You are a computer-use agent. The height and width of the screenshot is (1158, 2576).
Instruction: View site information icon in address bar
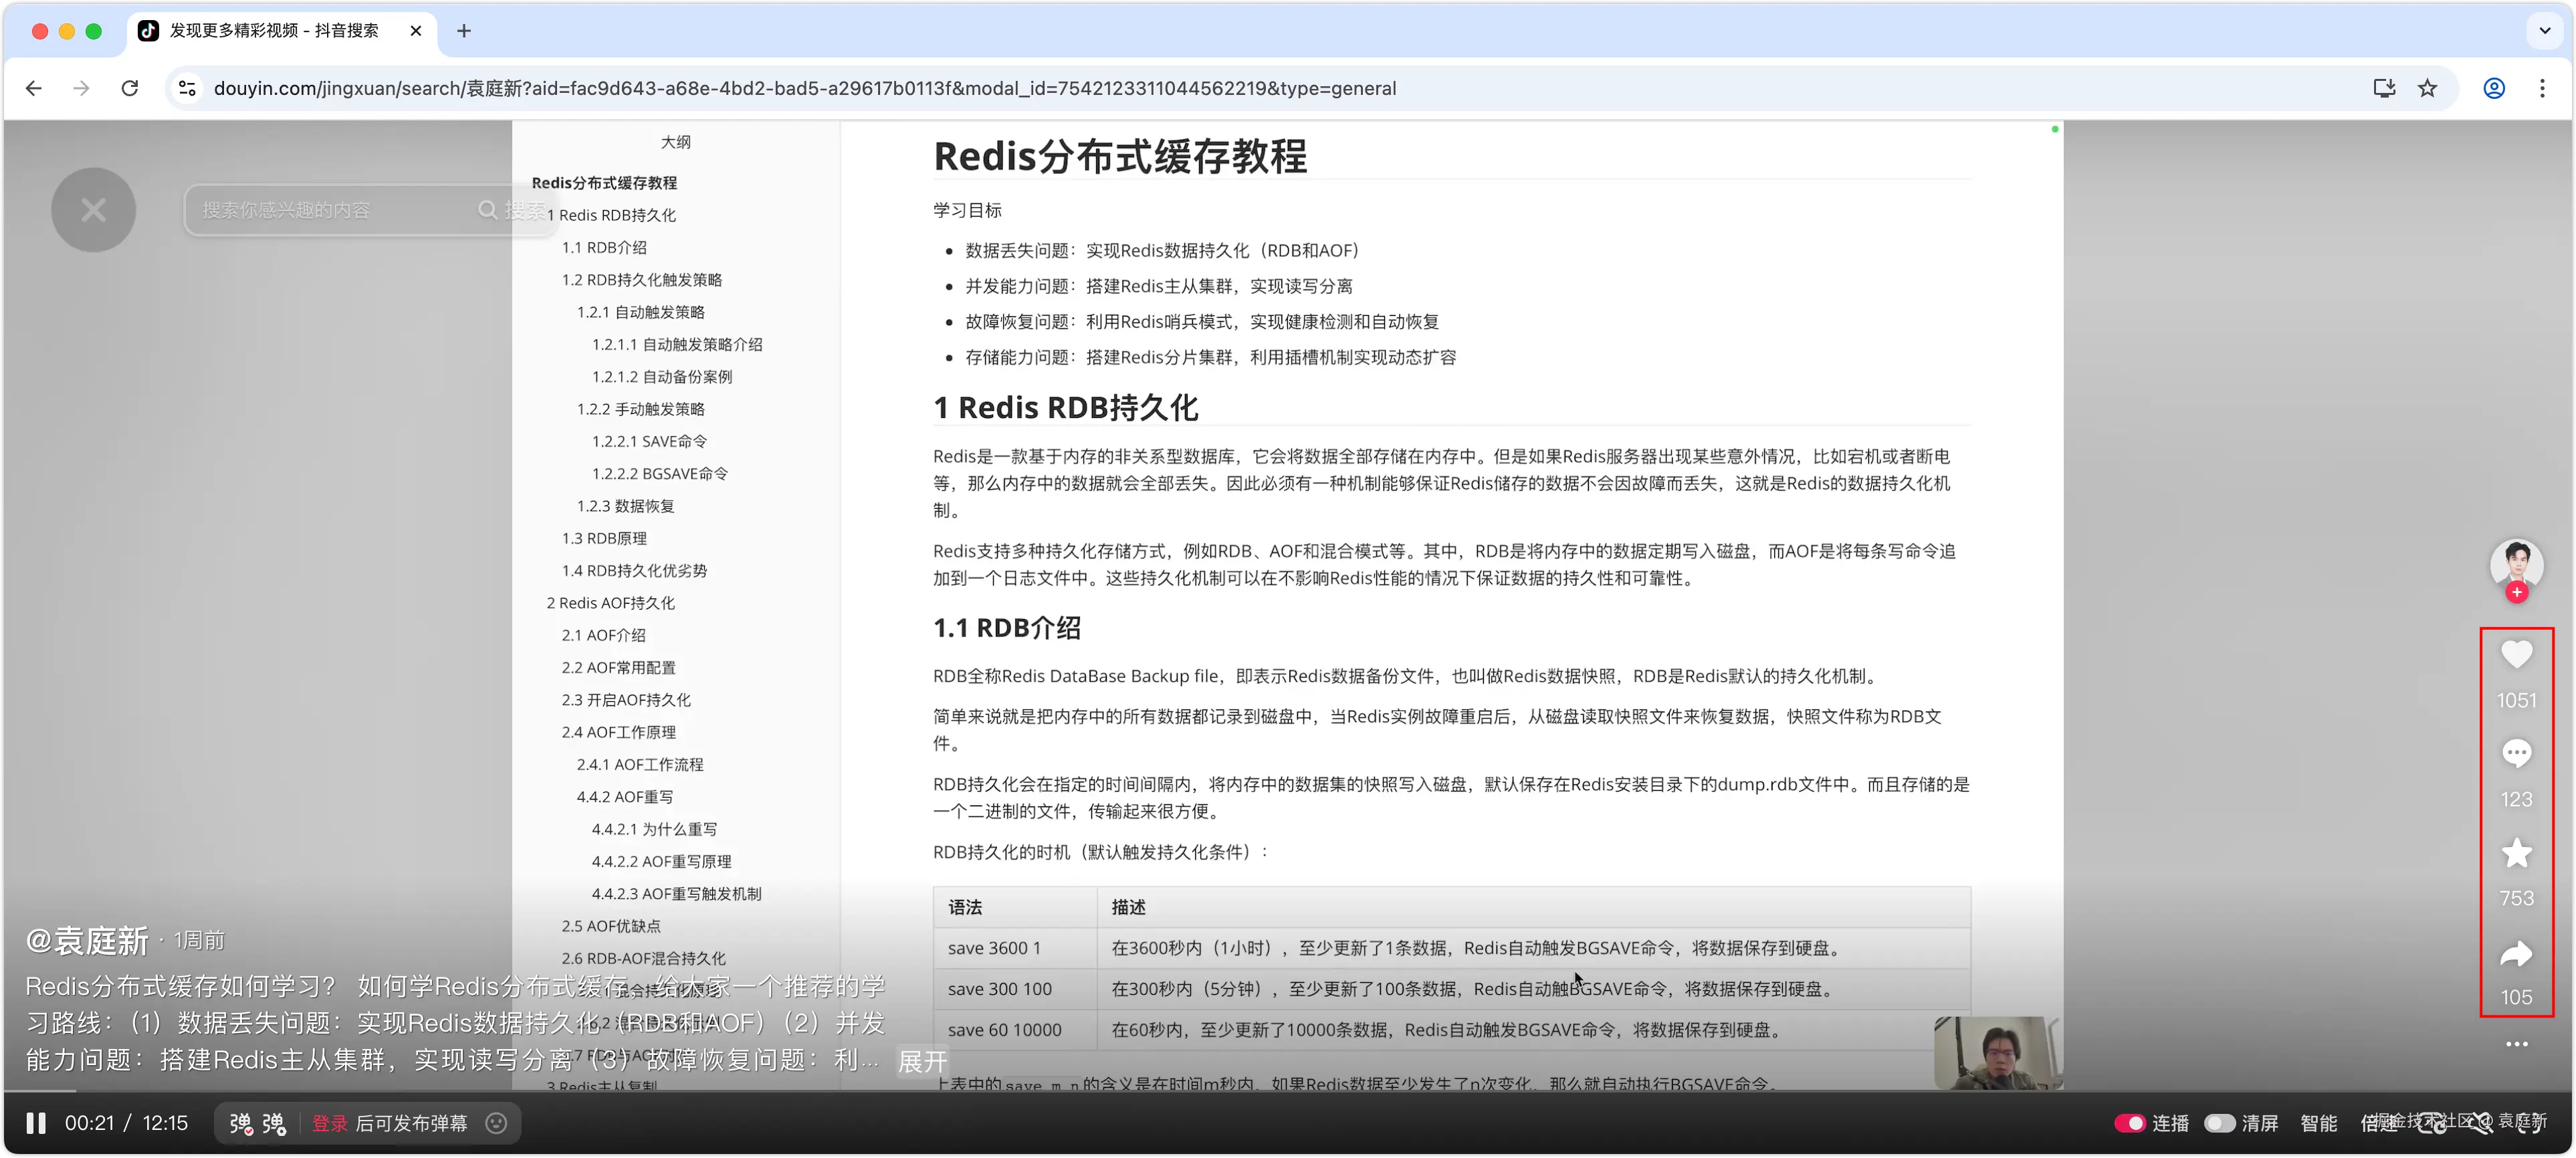pyautogui.click(x=187, y=88)
